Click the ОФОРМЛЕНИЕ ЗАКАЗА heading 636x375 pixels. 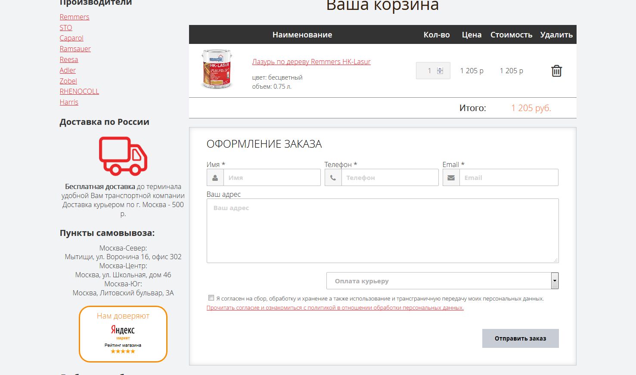(x=264, y=144)
